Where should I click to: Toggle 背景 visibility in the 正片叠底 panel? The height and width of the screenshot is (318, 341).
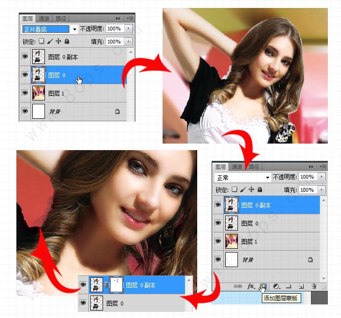[25, 111]
